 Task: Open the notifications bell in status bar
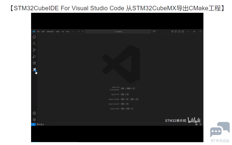(x=200, y=124)
